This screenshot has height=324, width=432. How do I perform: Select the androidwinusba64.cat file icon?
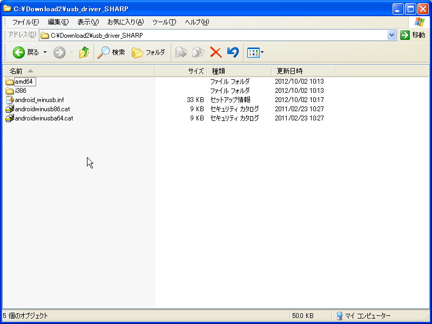click(10, 118)
